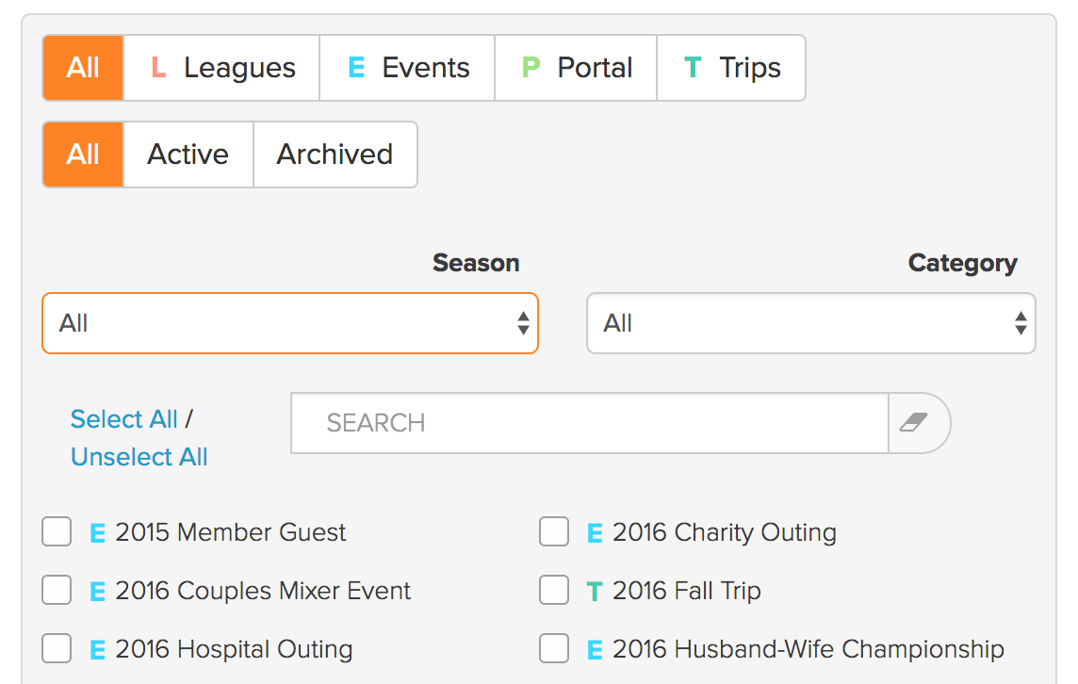The image size is (1078, 684).
Task: Click the T icon beside 2016 Fall Trip
Action: pyautogui.click(x=595, y=591)
